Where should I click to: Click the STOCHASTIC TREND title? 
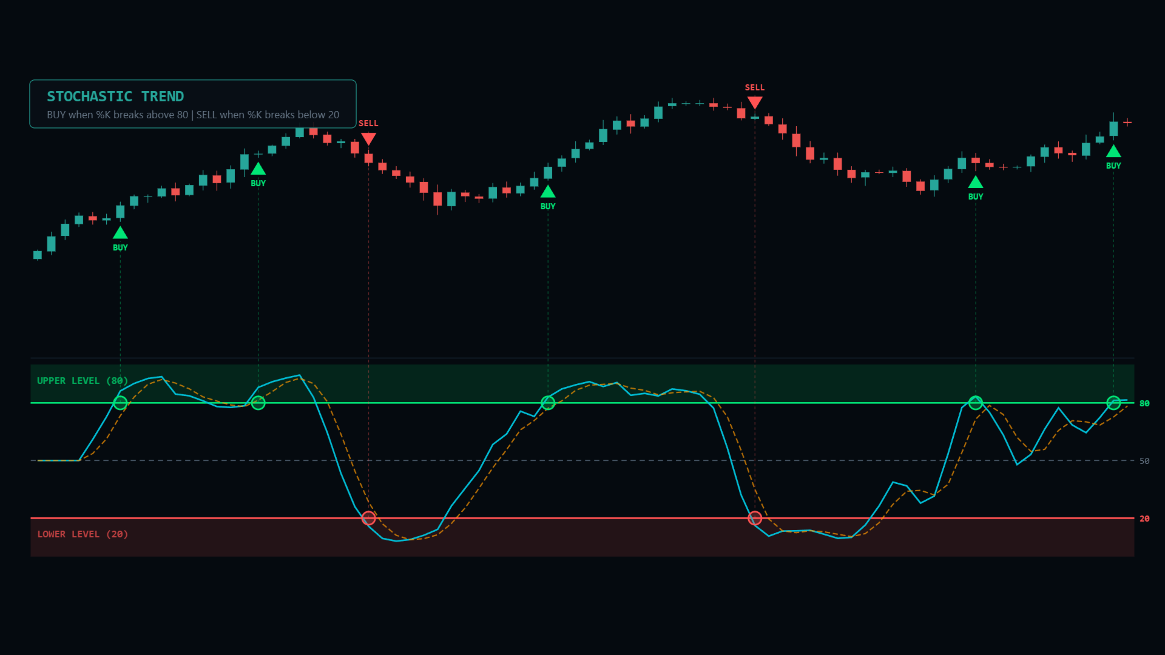click(x=115, y=96)
